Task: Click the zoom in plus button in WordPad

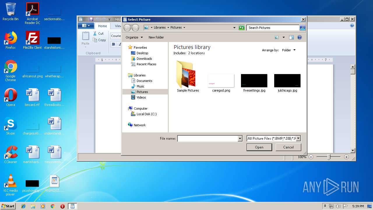Action: (x=346, y=157)
